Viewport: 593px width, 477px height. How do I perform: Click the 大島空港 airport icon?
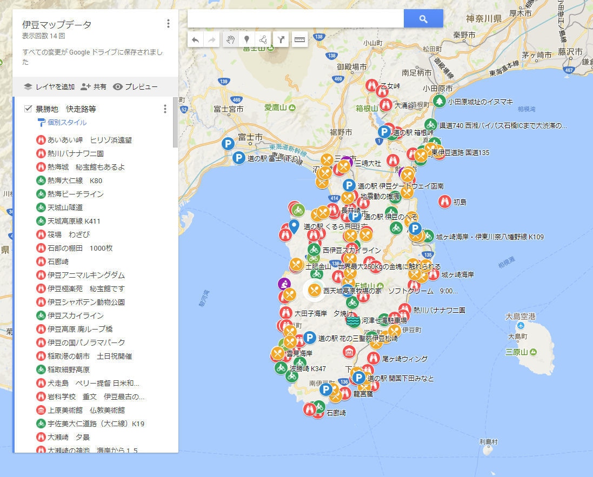(521, 325)
